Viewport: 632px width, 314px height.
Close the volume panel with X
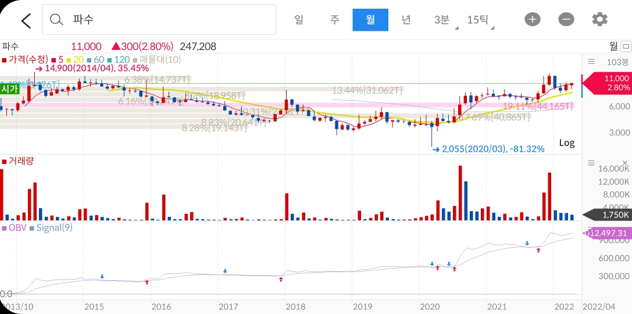click(x=625, y=163)
